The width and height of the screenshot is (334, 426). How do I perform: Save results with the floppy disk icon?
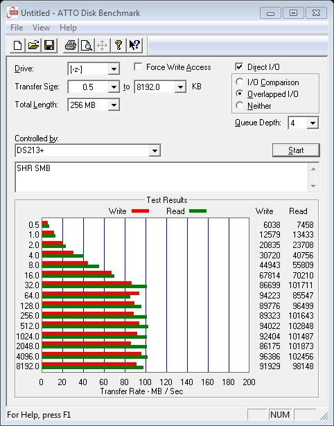(49, 45)
